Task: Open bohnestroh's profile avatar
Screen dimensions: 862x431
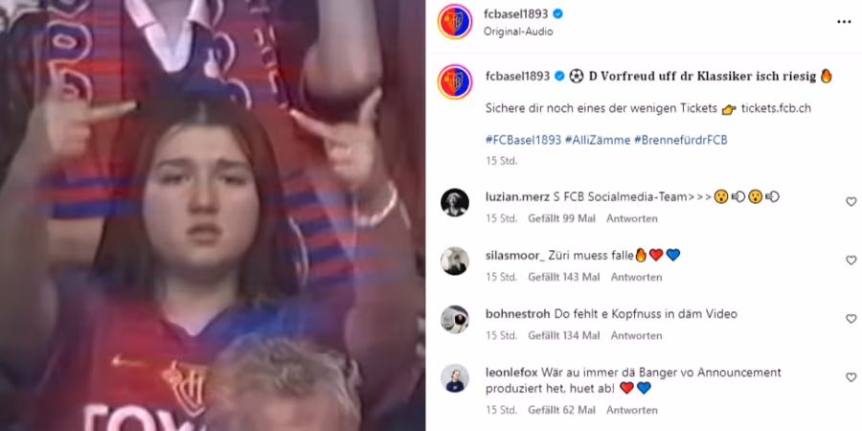Action: 455,319
